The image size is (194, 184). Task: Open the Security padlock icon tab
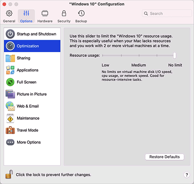point(64,13)
